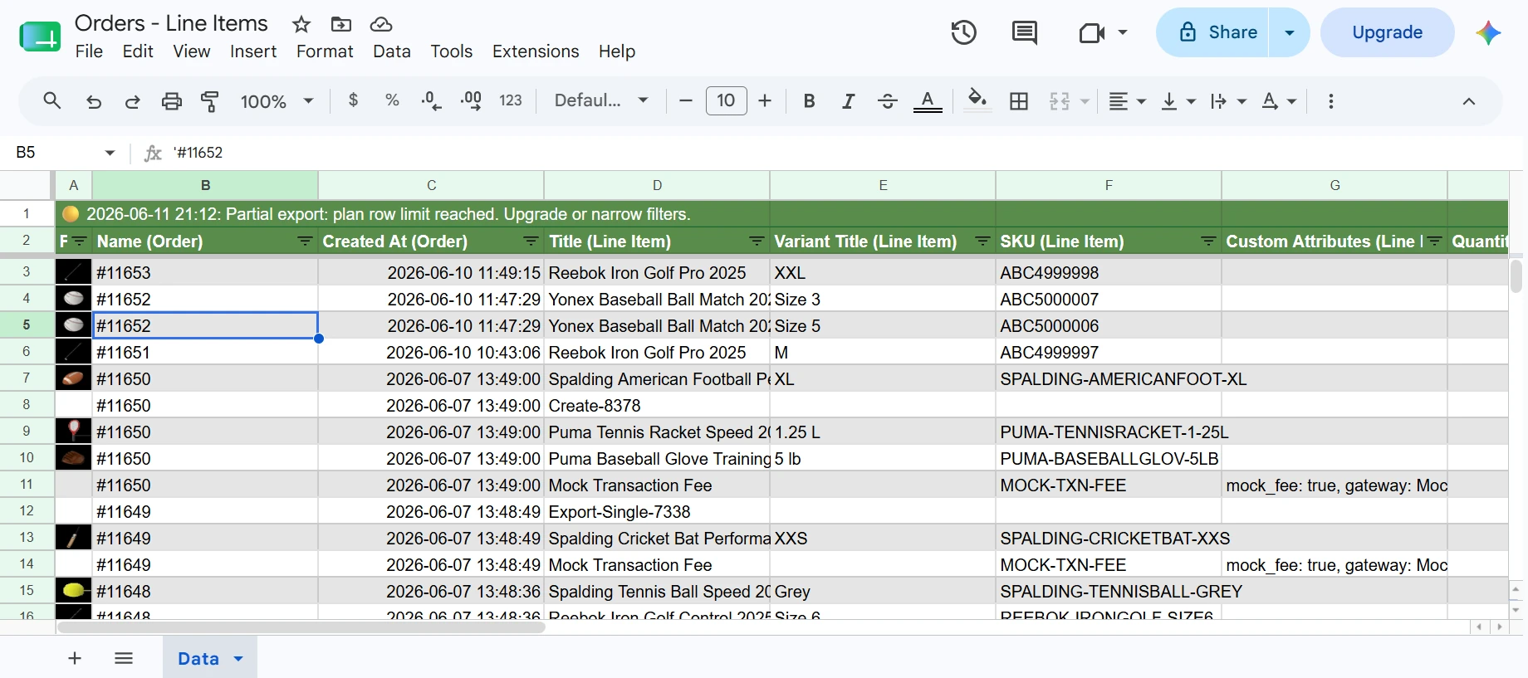Open the Tools menu
The height and width of the screenshot is (678, 1528).
click(x=451, y=51)
